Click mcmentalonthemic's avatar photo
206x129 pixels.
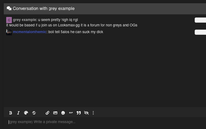click(9, 32)
